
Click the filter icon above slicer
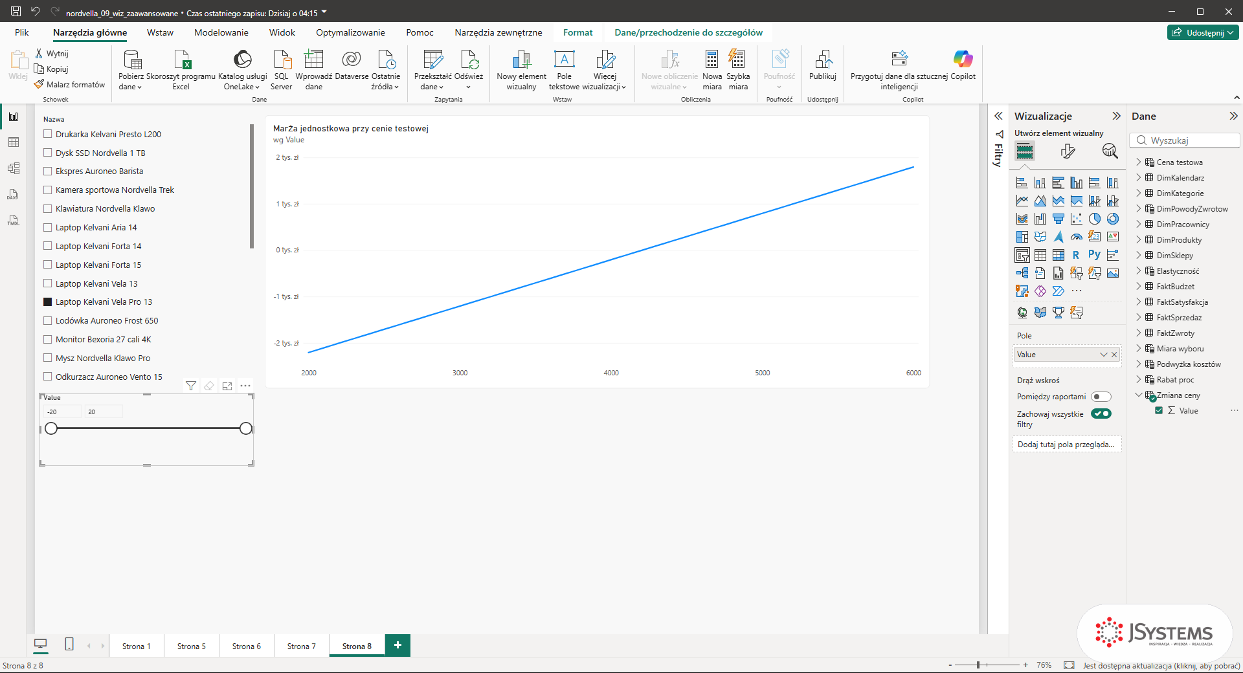click(x=191, y=386)
